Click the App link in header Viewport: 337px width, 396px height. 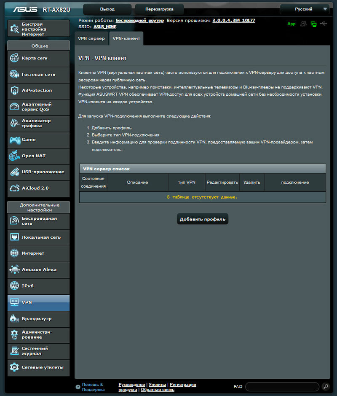pos(292,24)
